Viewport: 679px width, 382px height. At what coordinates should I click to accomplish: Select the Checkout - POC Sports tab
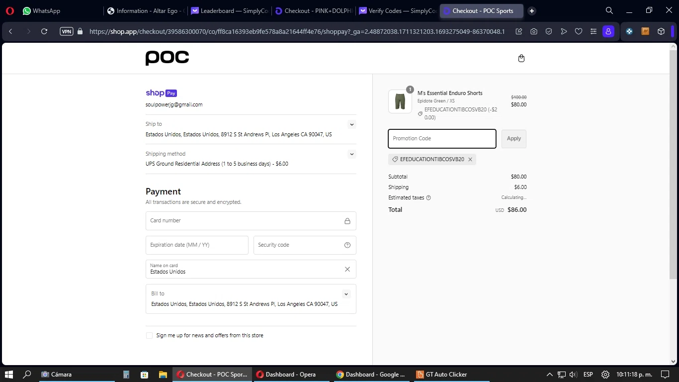(482, 11)
